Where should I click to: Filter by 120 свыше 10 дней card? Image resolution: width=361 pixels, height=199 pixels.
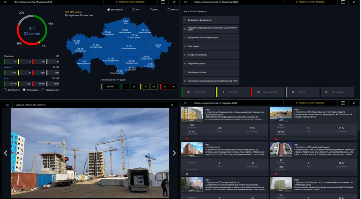point(267,92)
